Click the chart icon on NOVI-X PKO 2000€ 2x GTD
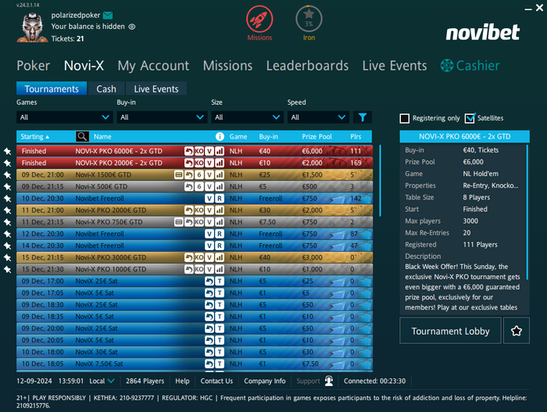This screenshot has height=412, width=547. [219, 163]
